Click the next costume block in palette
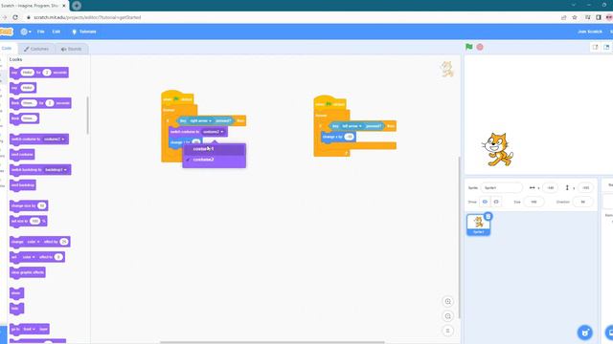The height and width of the screenshot is (344, 613). 22,155
